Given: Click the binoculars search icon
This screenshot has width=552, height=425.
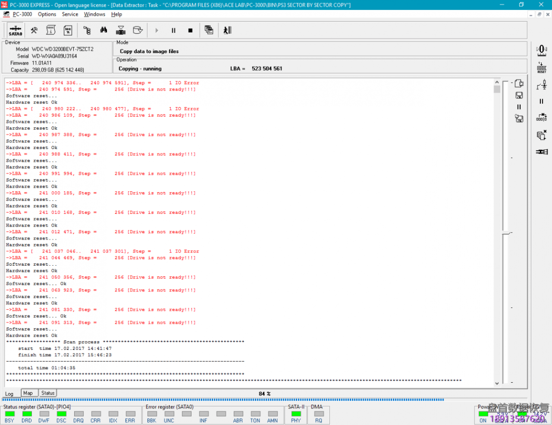Looking at the screenshot, I should [103, 30].
